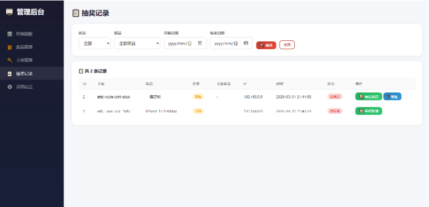This screenshot has width=429, height=207.
Task: Click the yellow type tag in record 2's row
Action: click(198, 96)
